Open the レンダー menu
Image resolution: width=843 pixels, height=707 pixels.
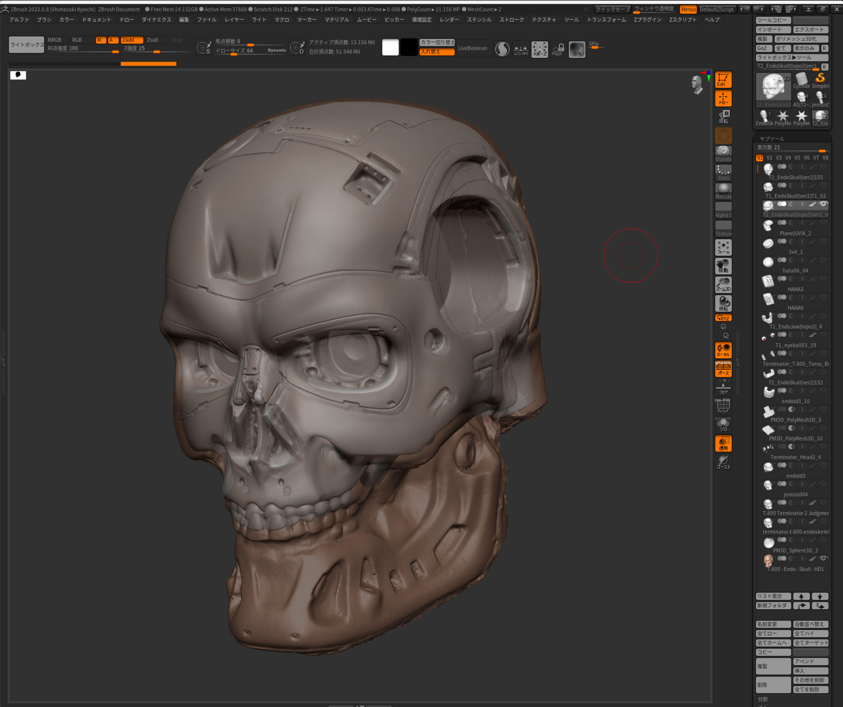(449, 19)
